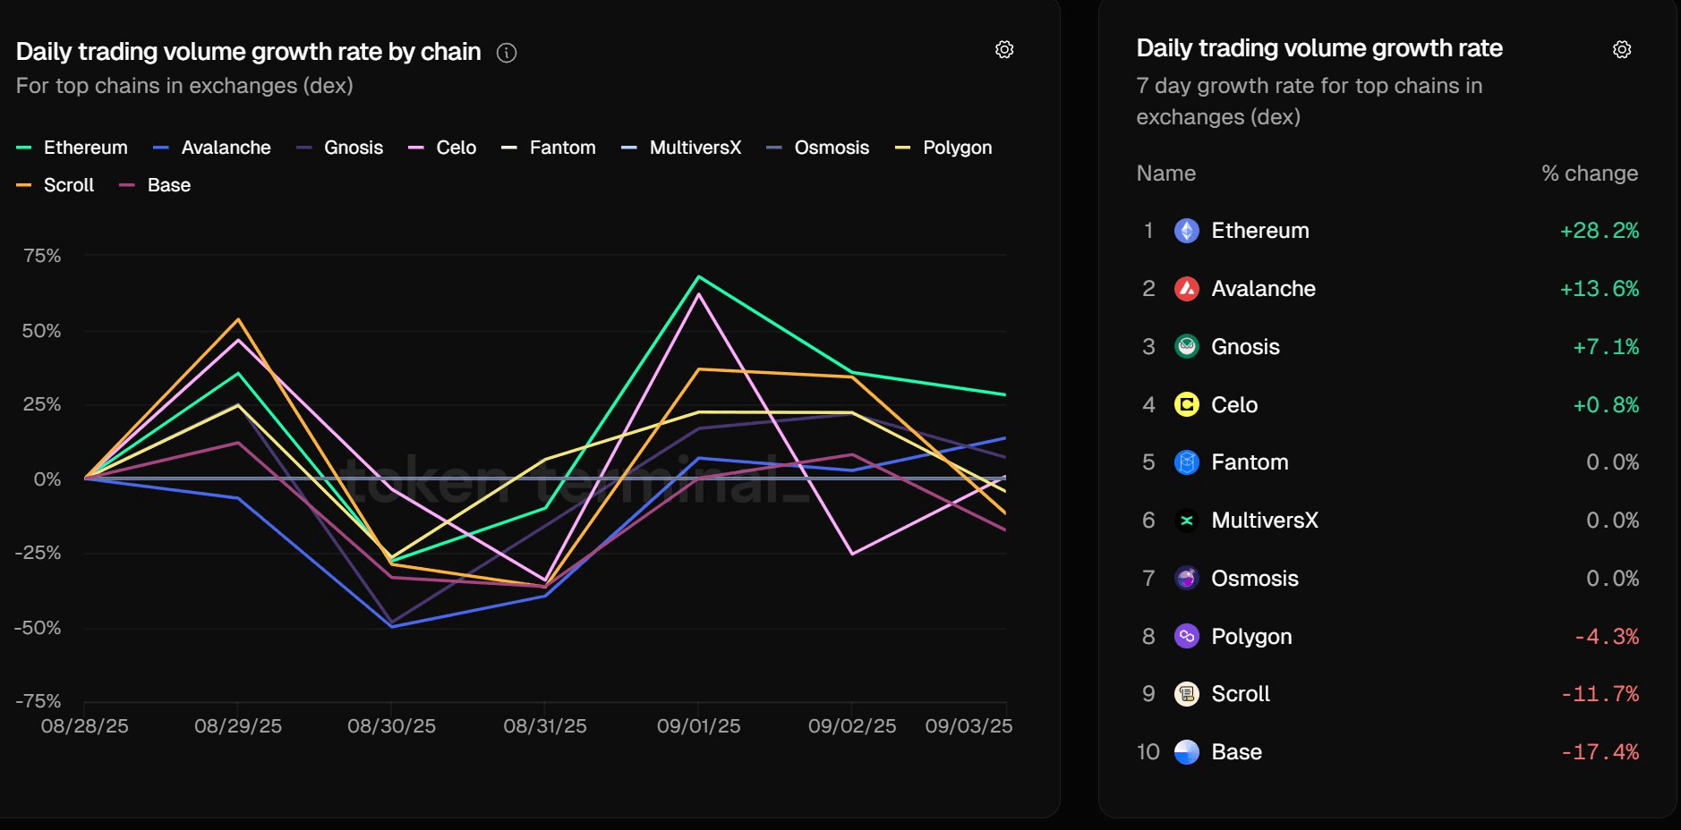Toggle Avalanche series in chart legend
The height and width of the screenshot is (830, 1681).
coord(212,148)
